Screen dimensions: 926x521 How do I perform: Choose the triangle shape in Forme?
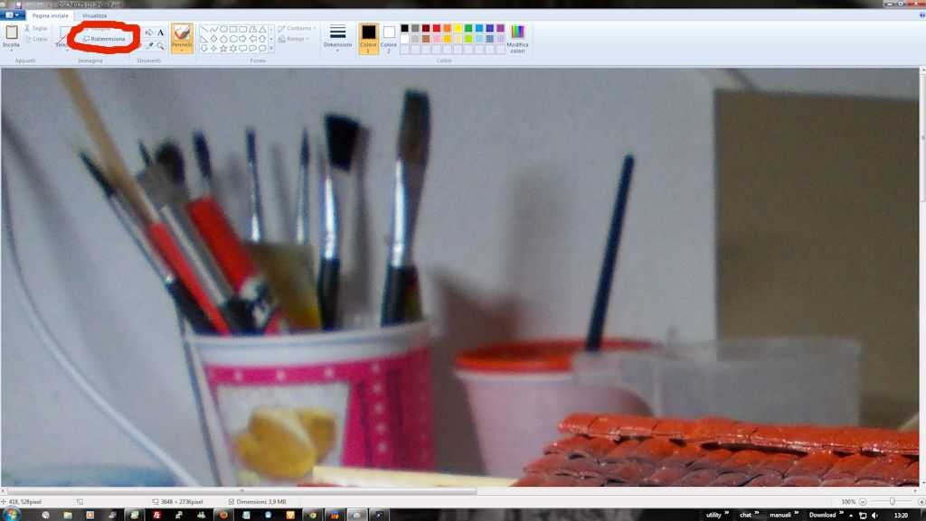click(x=262, y=29)
